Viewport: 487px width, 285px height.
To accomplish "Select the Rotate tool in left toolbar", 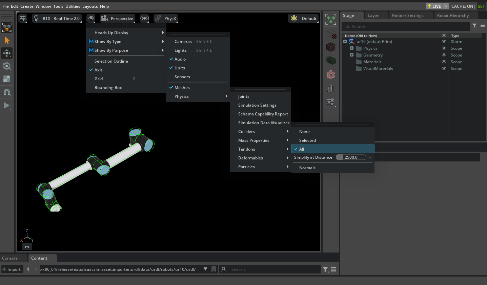I will coord(7,66).
